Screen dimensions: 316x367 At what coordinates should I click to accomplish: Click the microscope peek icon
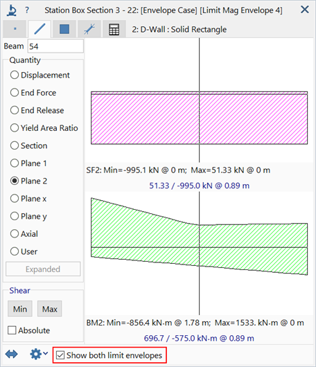(x=11, y=10)
